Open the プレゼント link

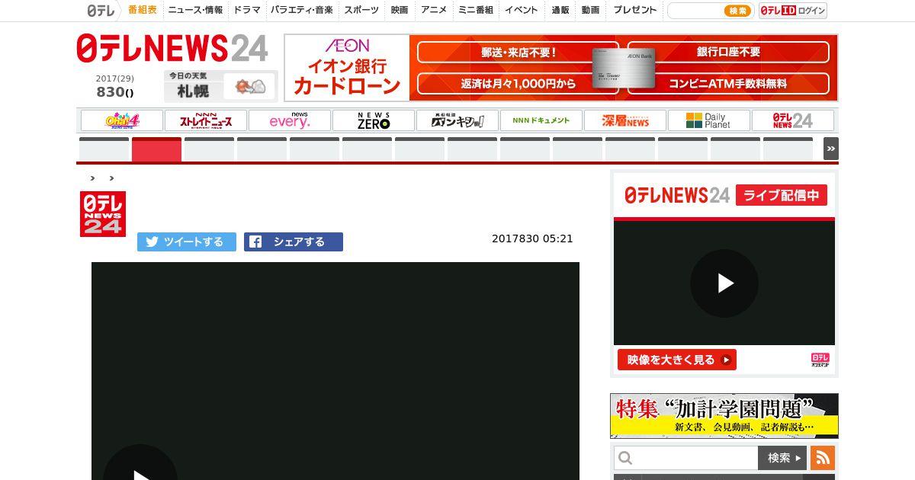[635, 10]
